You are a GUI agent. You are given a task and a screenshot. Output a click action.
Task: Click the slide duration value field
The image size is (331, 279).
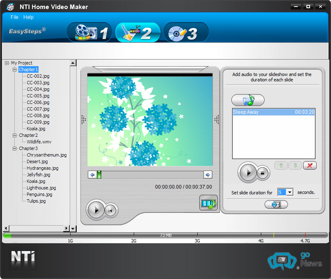pos(282,192)
